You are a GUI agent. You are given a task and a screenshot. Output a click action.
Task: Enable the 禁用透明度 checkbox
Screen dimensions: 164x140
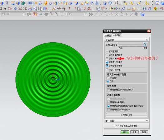pos(107,51)
